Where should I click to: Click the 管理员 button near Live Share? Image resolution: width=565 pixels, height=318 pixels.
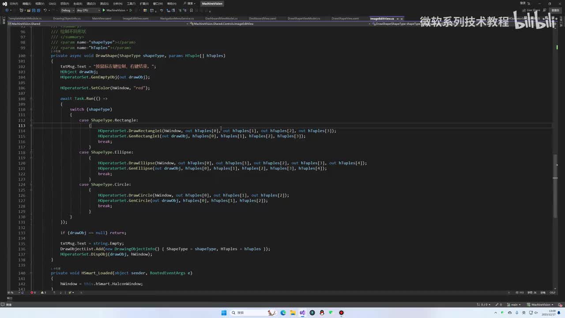click(555, 10)
